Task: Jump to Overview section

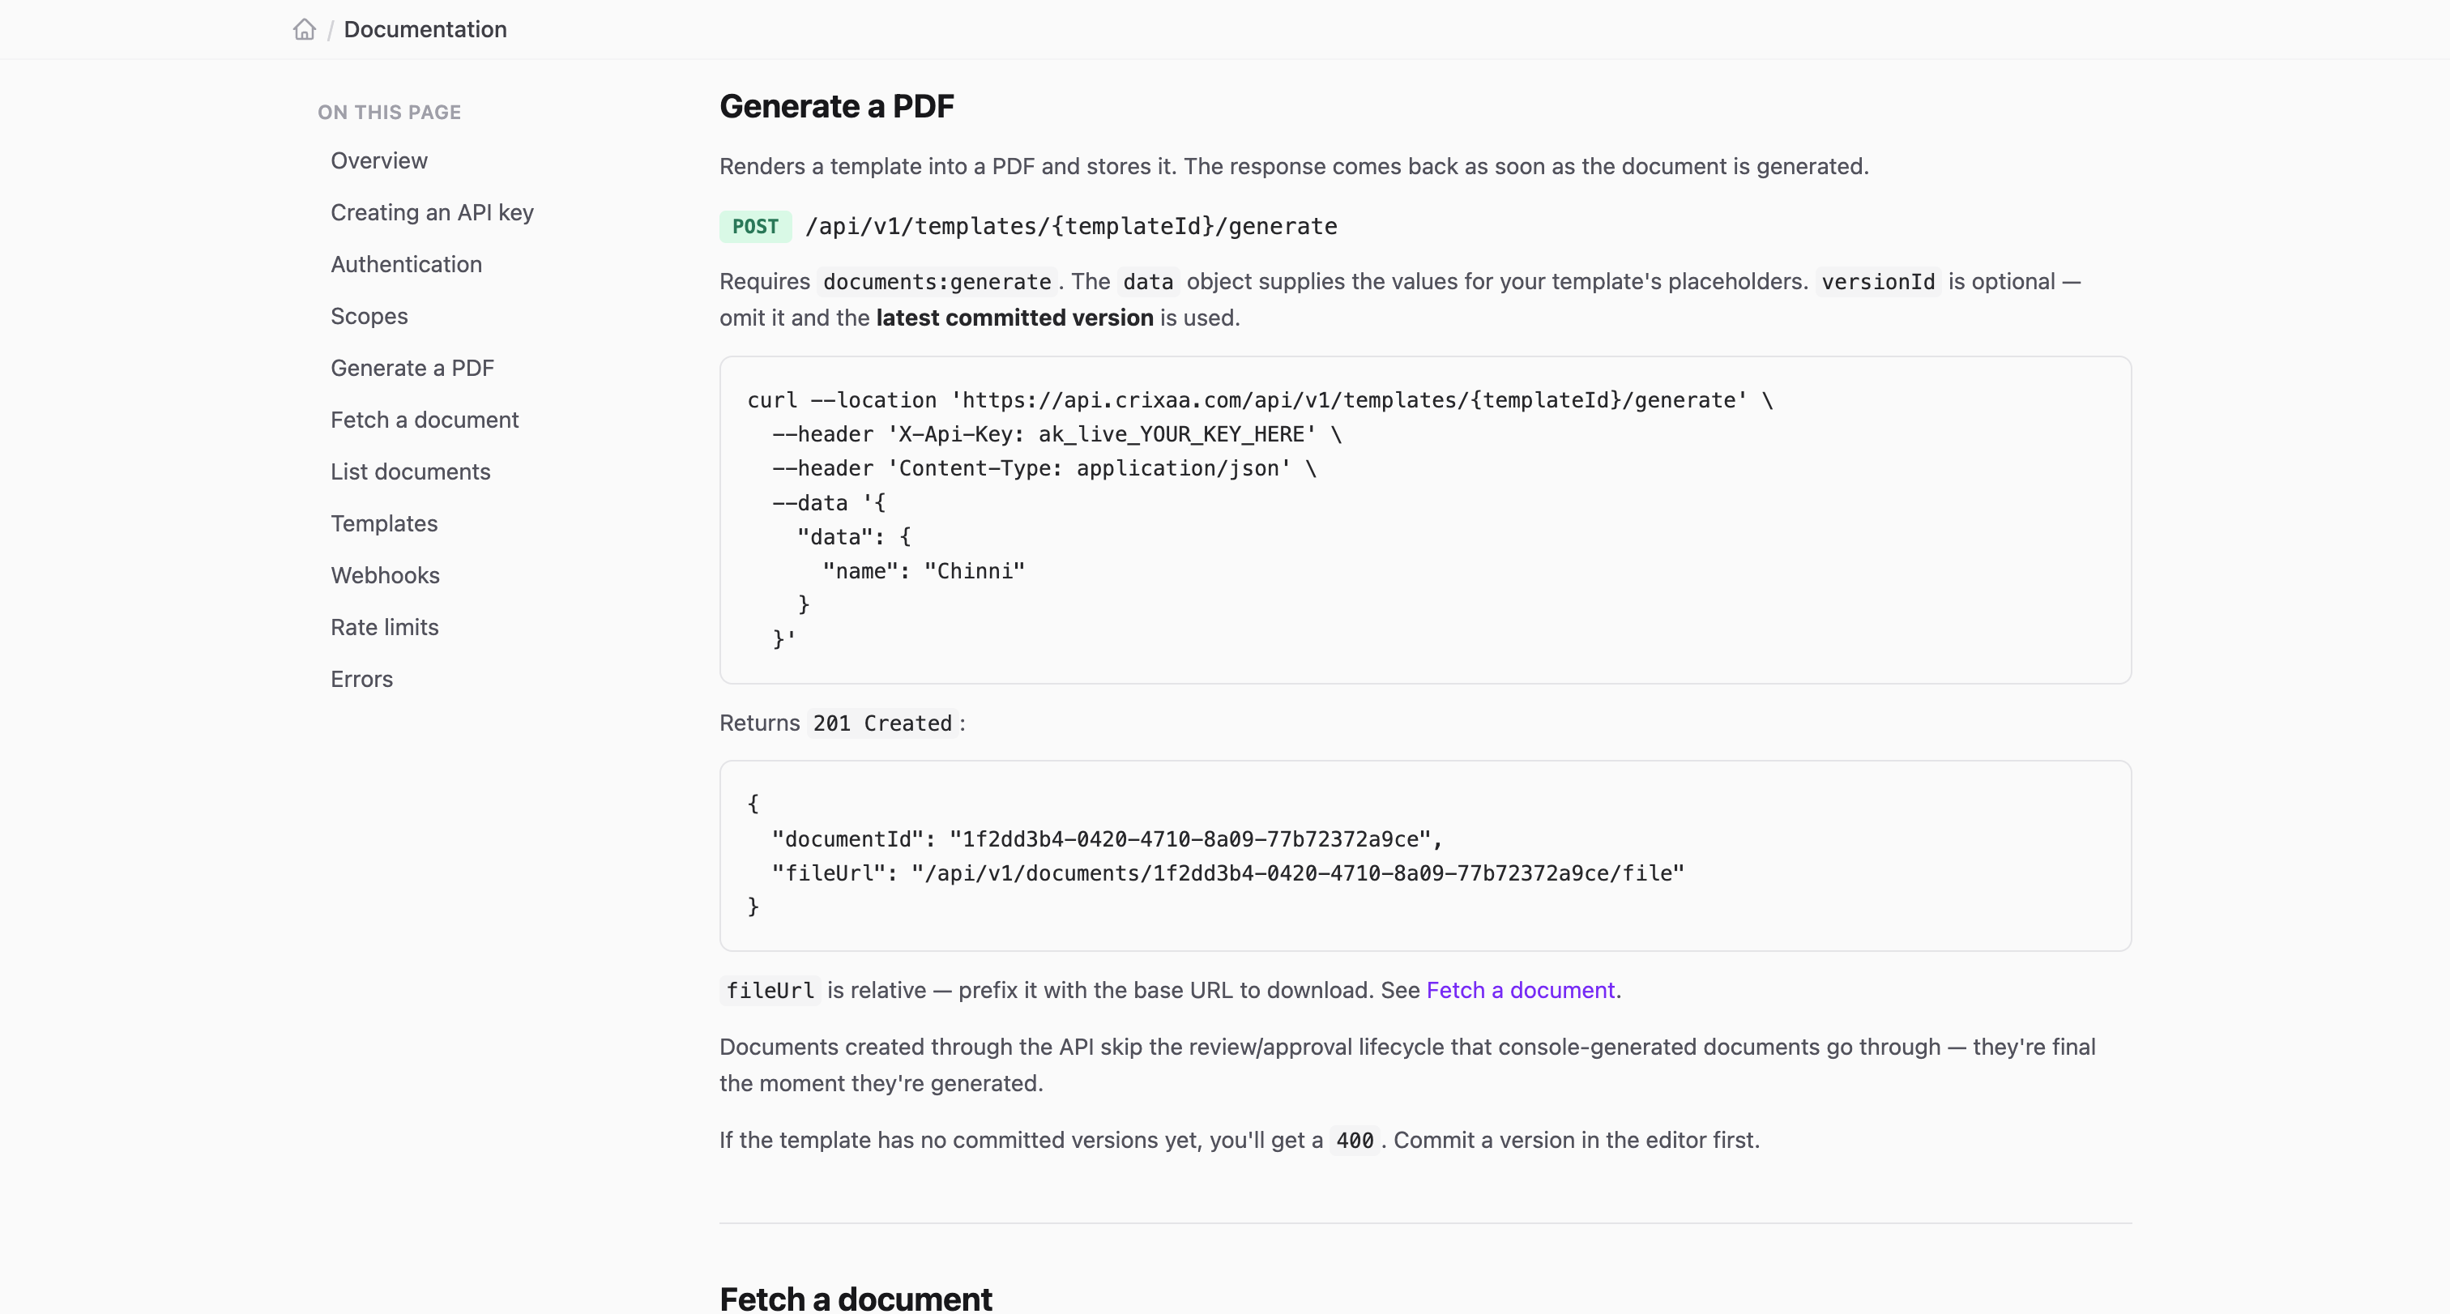Action: click(378, 160)
